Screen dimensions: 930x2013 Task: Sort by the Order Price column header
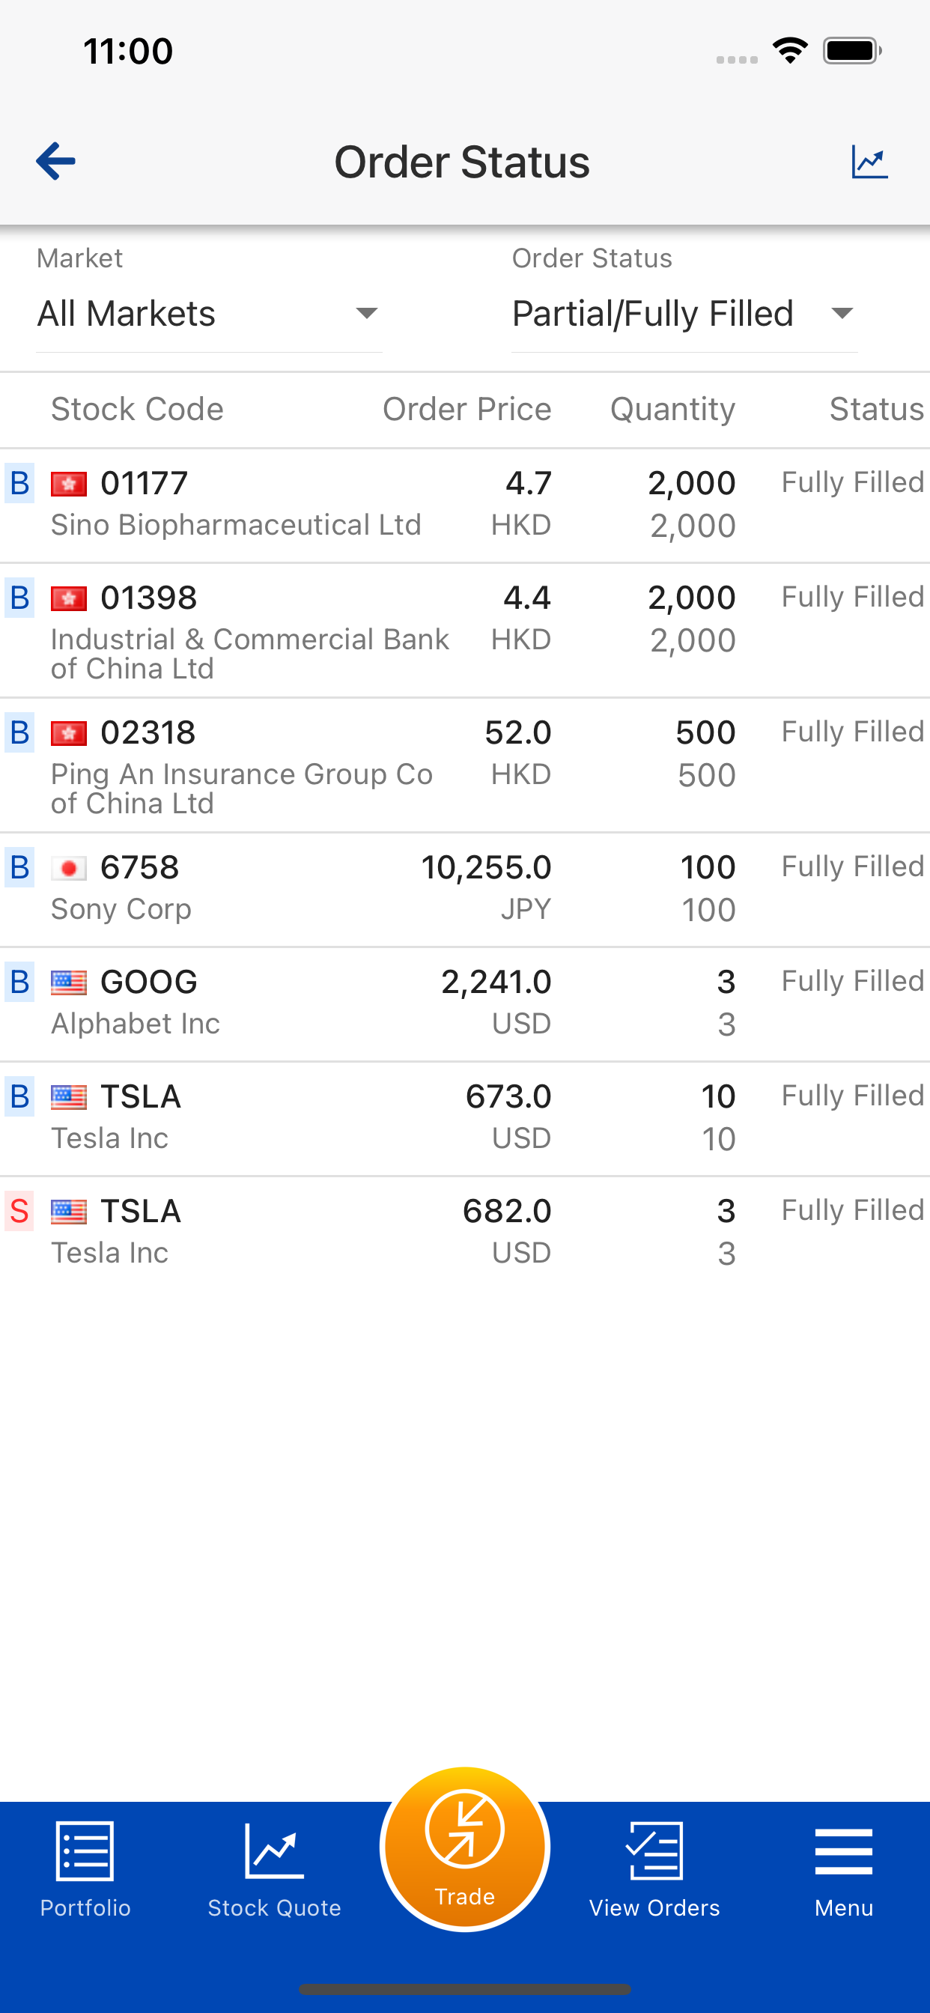466,409
